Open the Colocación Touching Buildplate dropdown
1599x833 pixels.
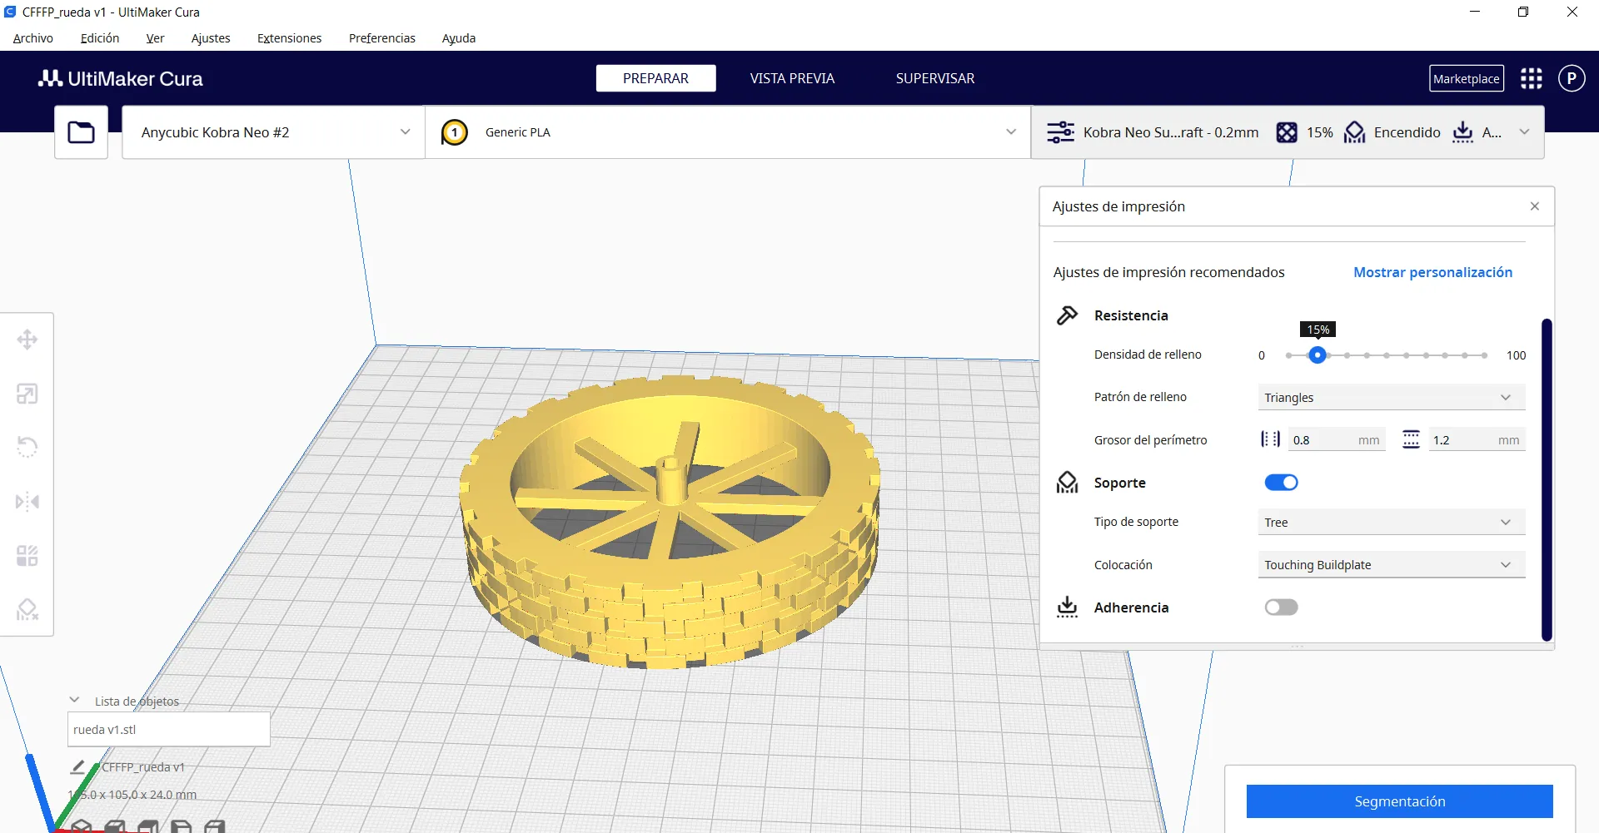[1390, 565]
